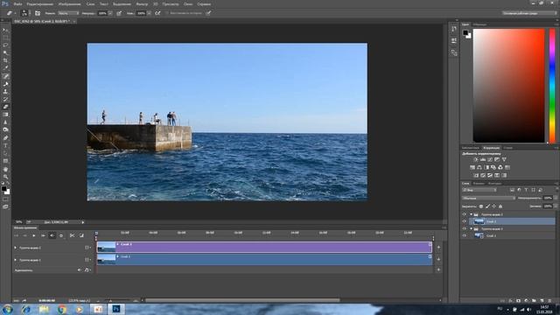This screenshot has height=315, width=560.
Task: Expand Video Group 2 track in timeline
Action: (x=15, y=248)
